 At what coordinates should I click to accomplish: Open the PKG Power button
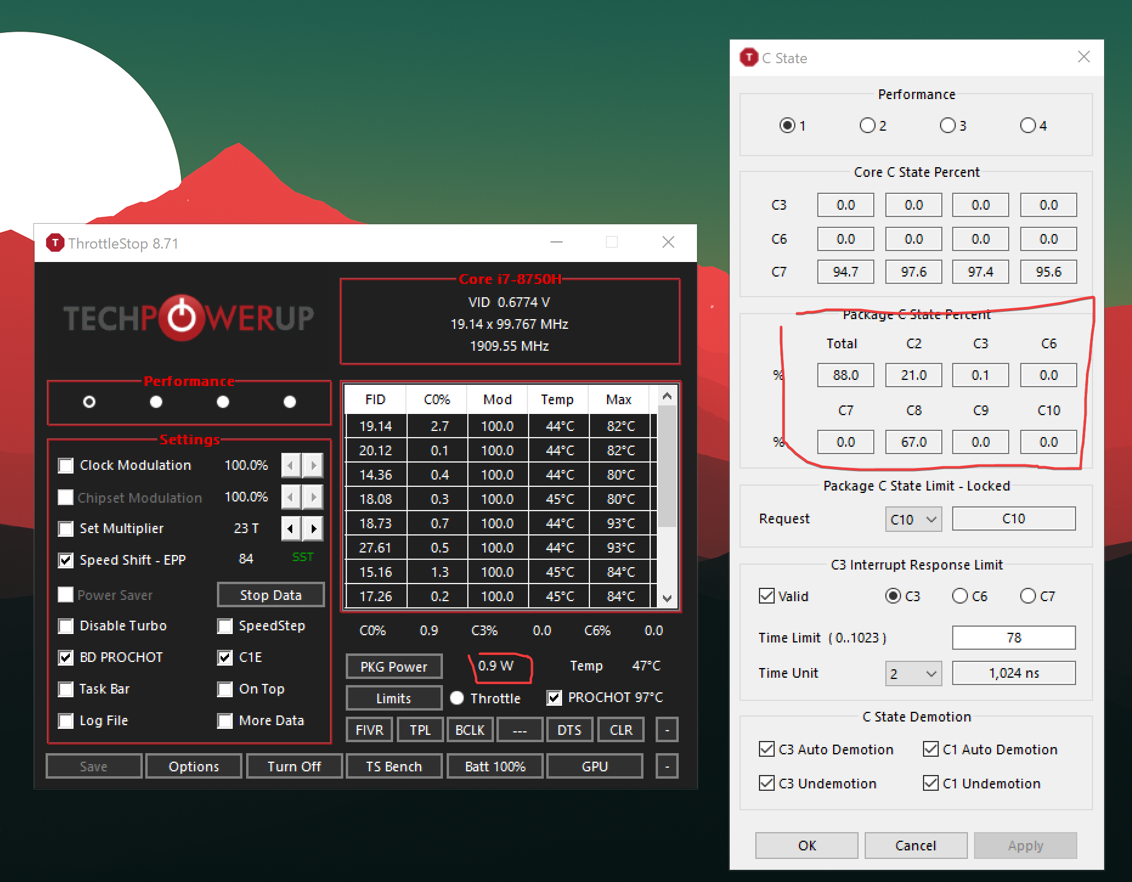(394, 667)
